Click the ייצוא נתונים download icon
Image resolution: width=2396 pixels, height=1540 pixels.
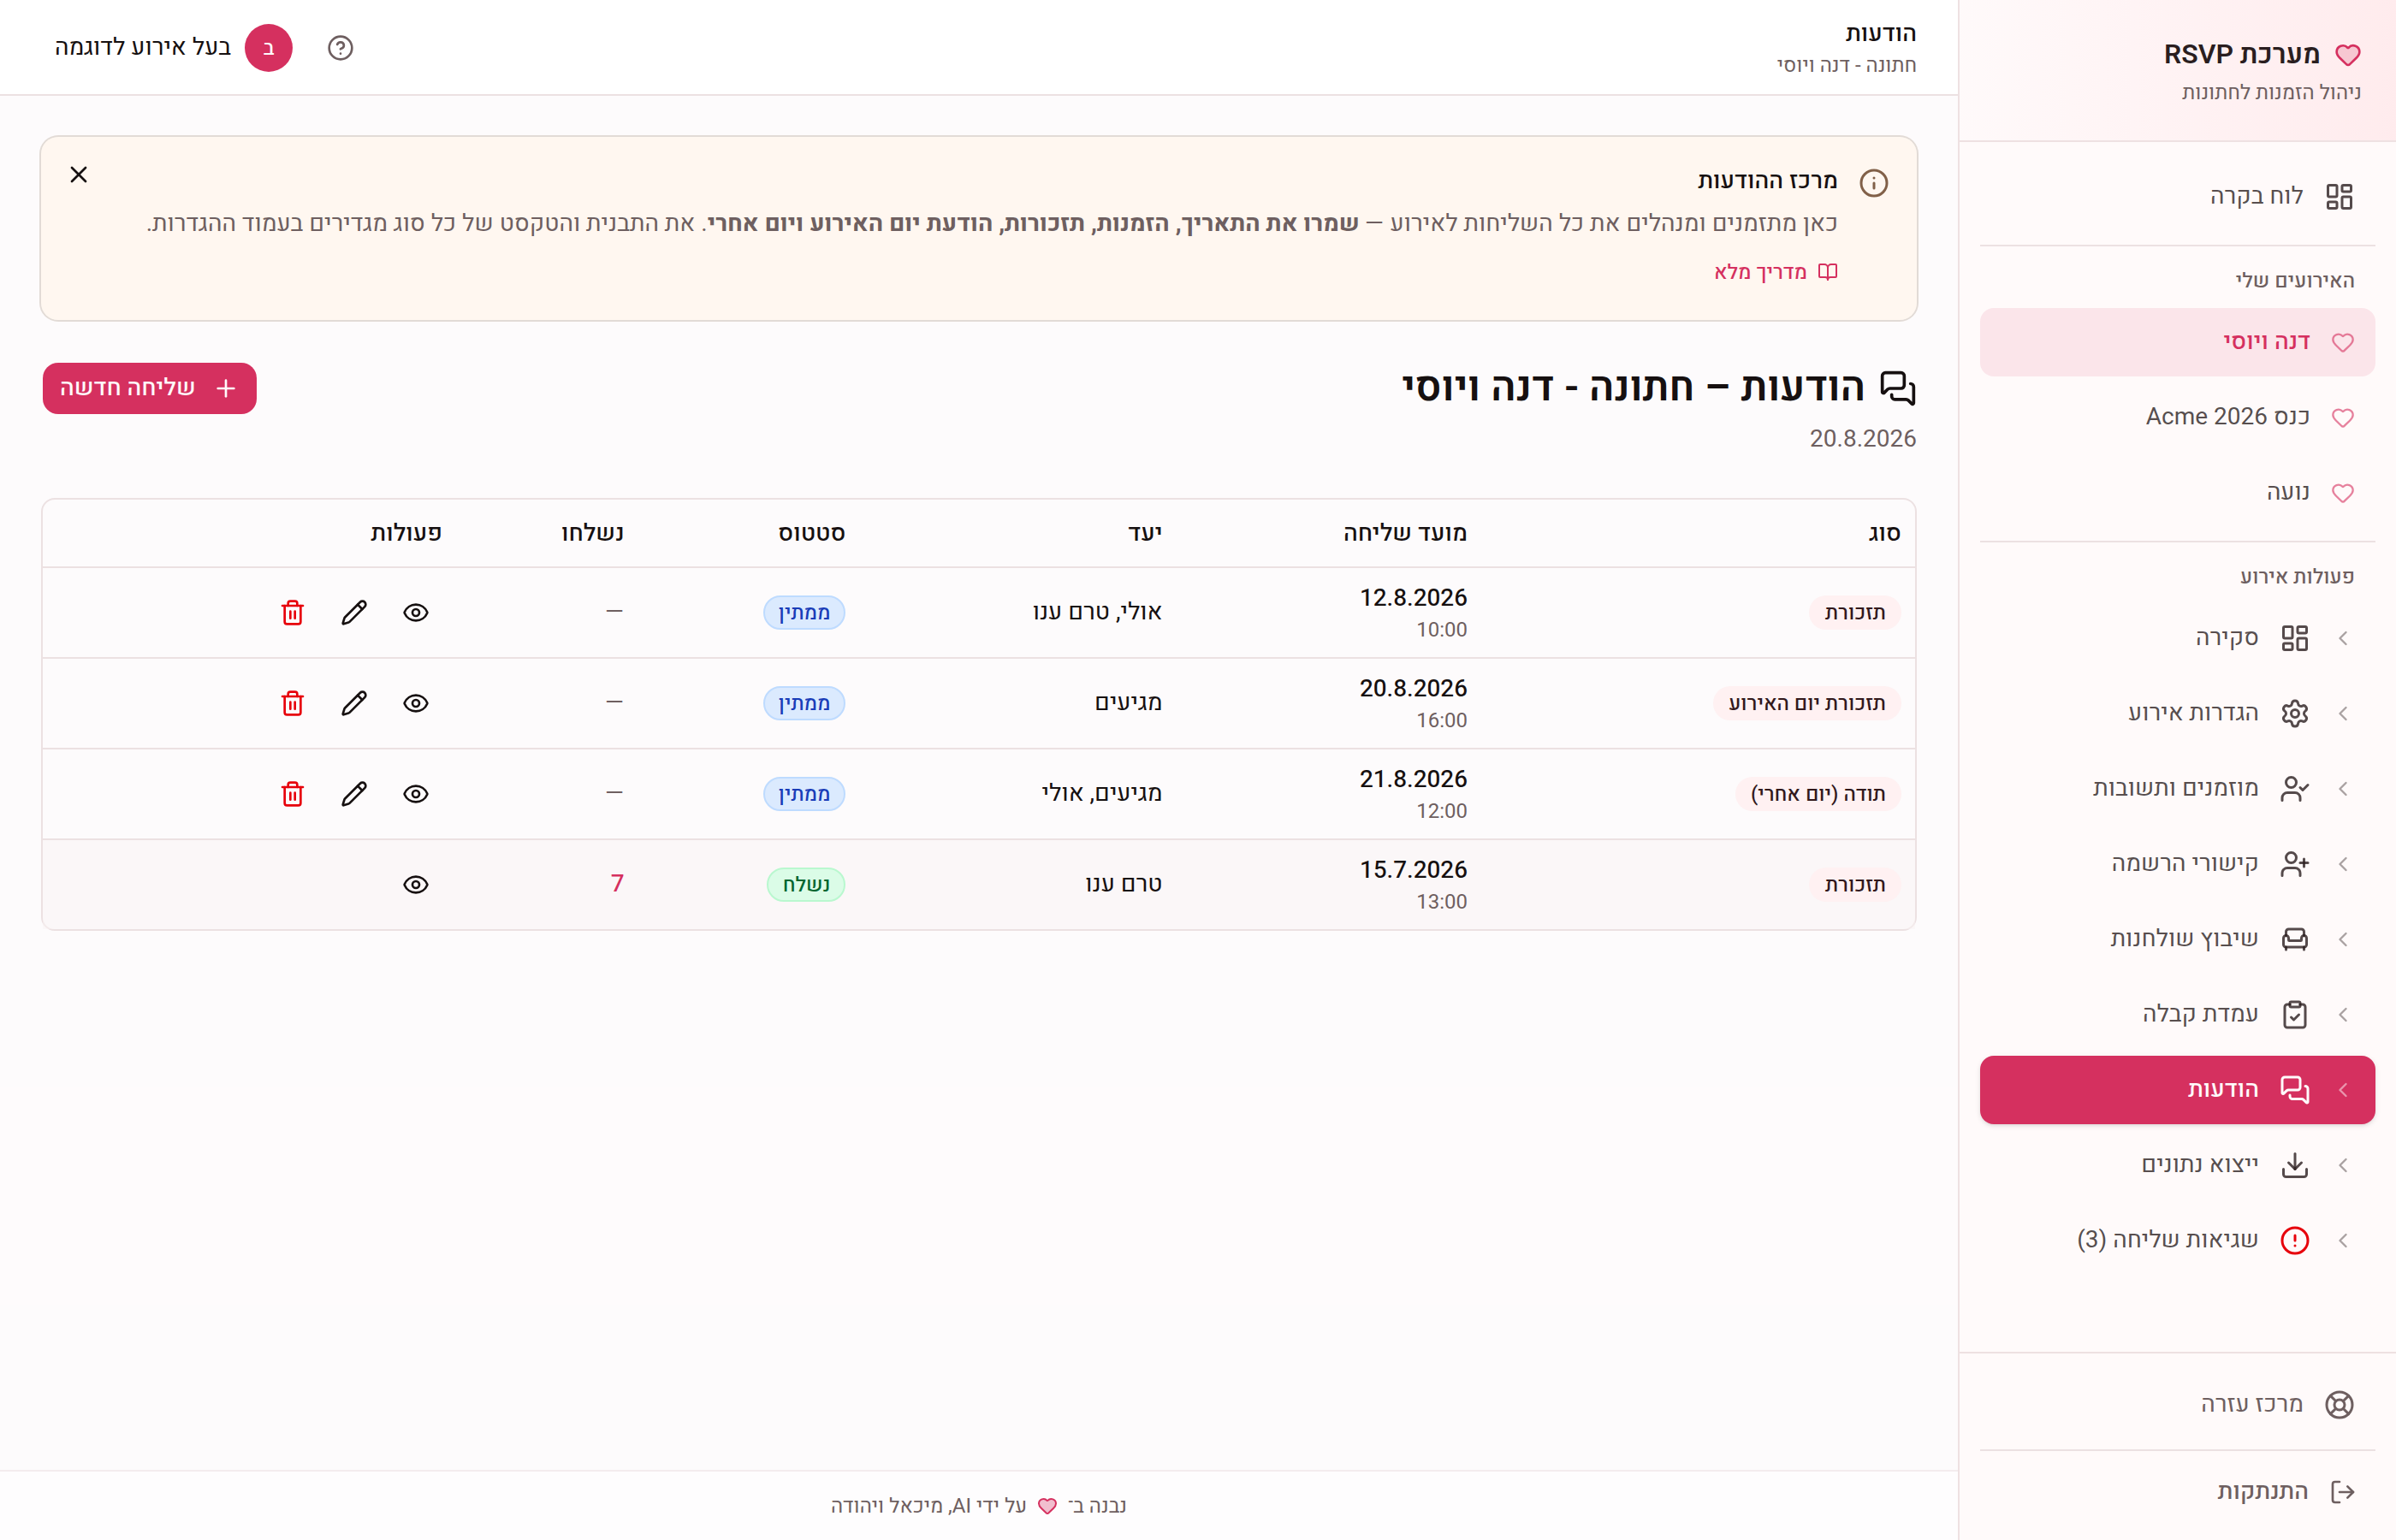click(2295, 1165)
